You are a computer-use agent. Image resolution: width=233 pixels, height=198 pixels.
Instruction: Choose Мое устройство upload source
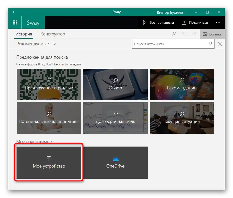(x=49, y=163)
